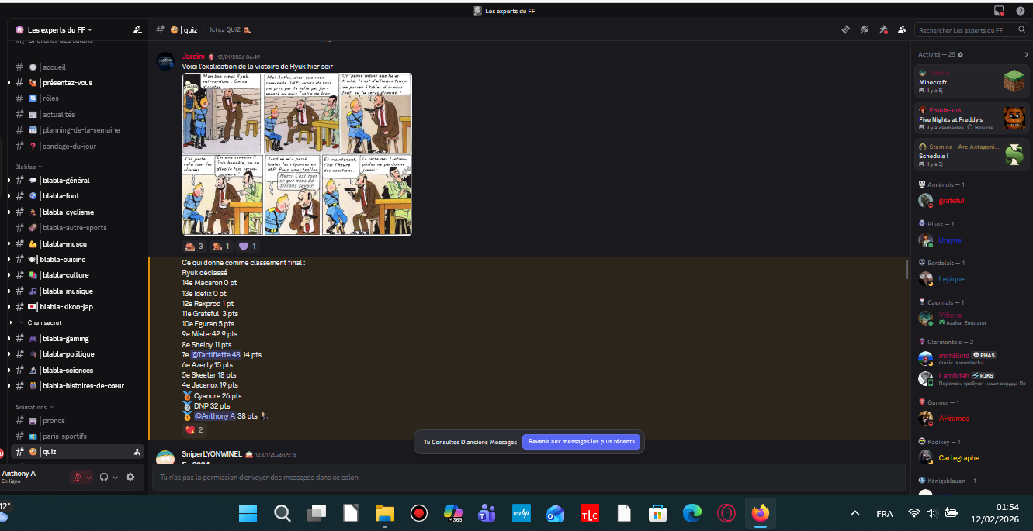1033x531 pixels.
Task: Toggle the member list icon
Action: (x=902, y=30)
